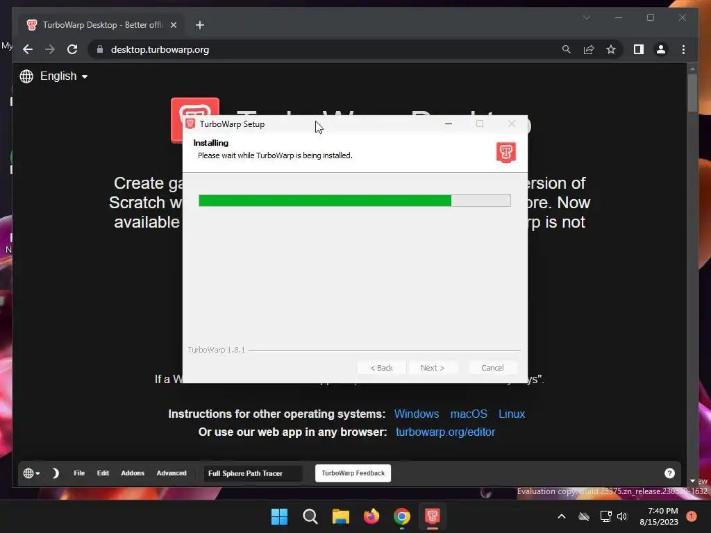Click the scrollbar down arrow
Screen dimensions: 711x533
pos(692,481)
